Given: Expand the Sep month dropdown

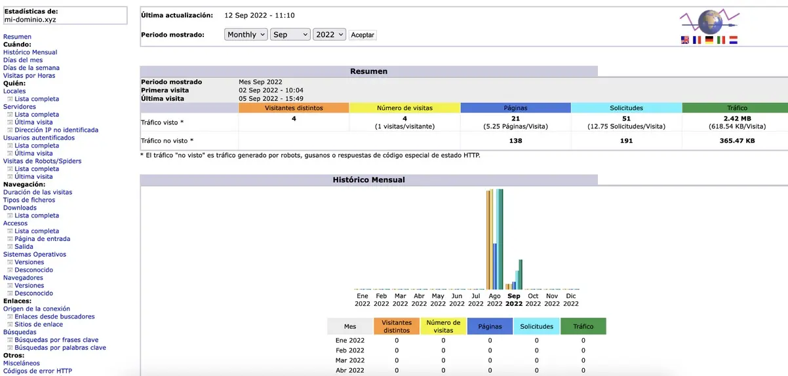Looking at the screenshot, I should (x=289, y=35).
